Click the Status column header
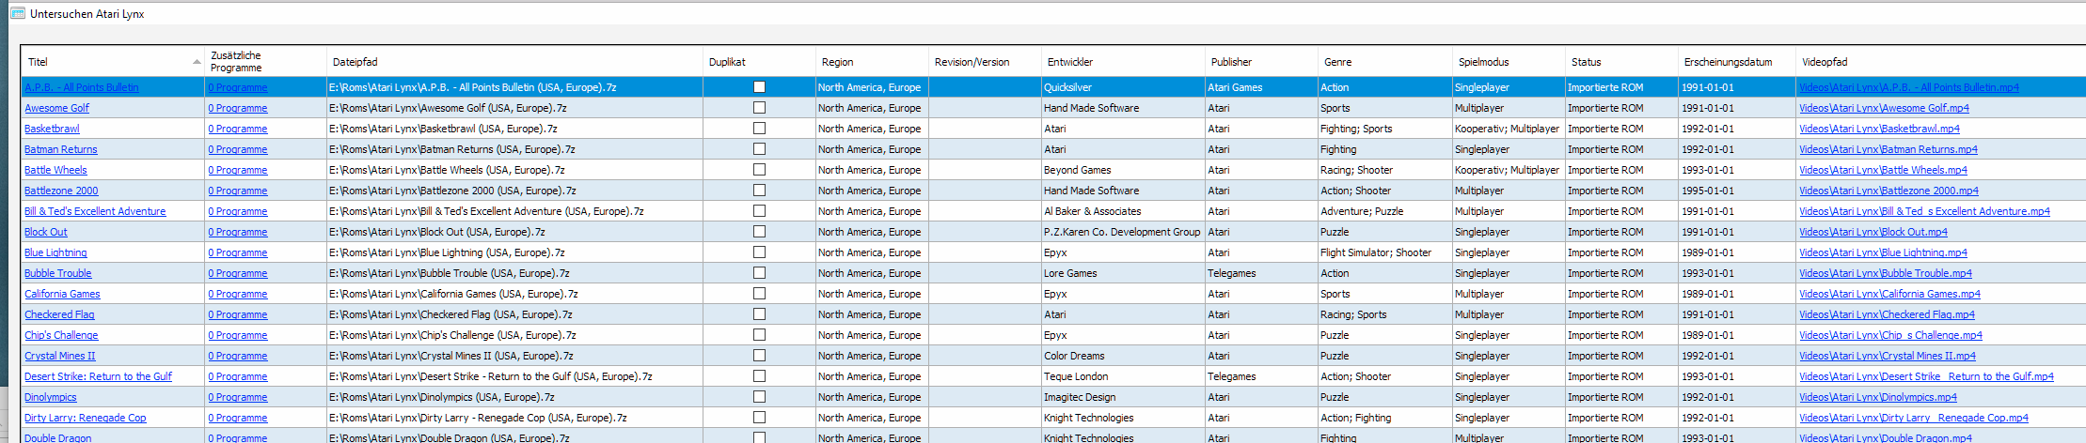Screen dimensions: 2086x443 click(1621, 62)
